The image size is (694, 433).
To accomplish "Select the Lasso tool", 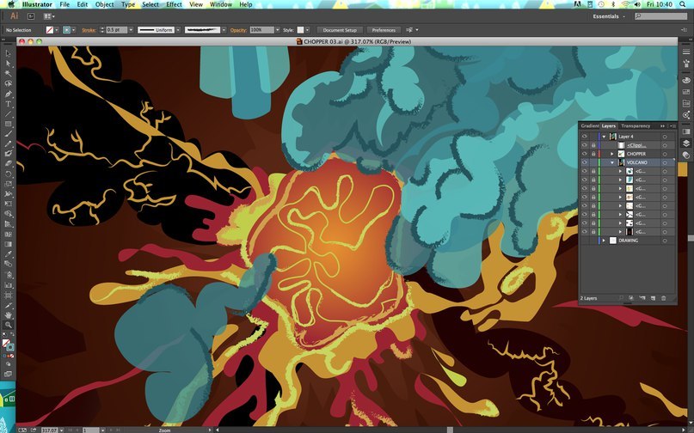I will coord(8,83).
